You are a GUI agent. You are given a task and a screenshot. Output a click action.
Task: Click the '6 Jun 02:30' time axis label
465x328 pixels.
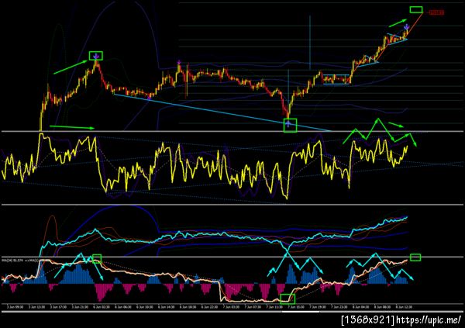[101, 307]
